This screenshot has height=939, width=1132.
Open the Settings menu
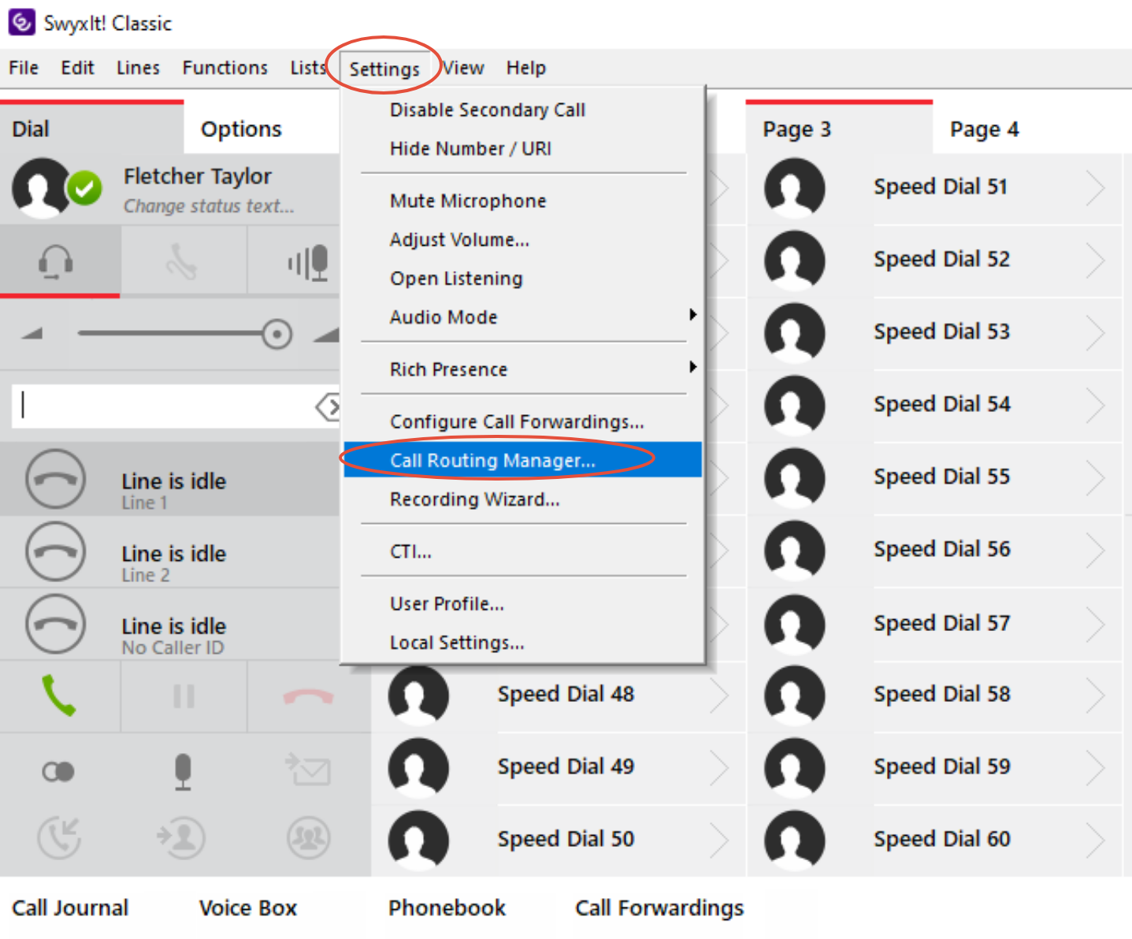384,69
